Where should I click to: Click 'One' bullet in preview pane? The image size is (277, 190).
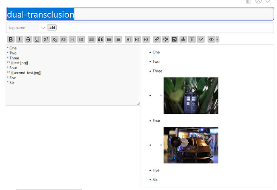coord(156,52)
